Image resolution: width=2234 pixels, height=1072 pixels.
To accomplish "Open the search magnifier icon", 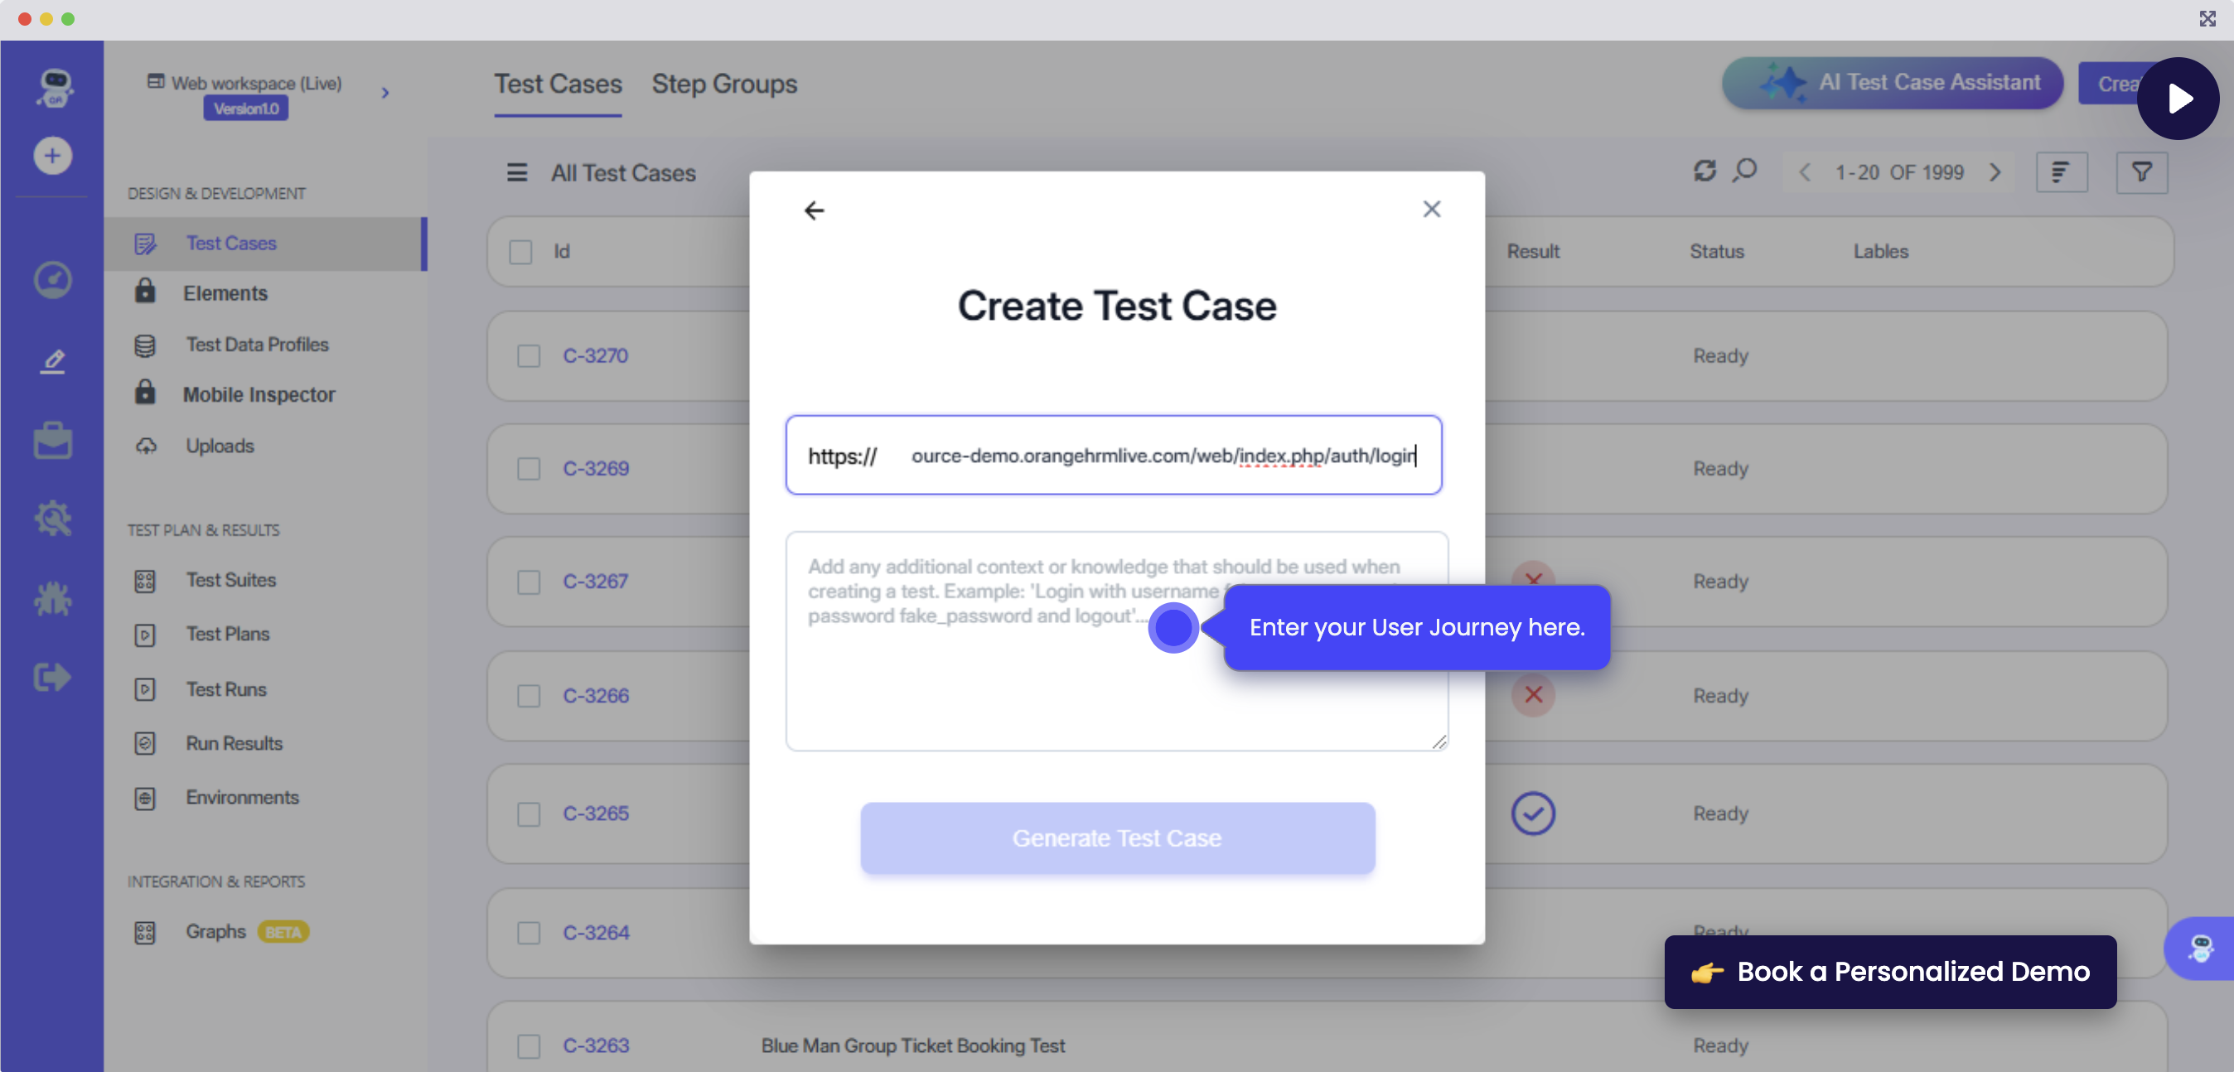I will (1744, 171).
